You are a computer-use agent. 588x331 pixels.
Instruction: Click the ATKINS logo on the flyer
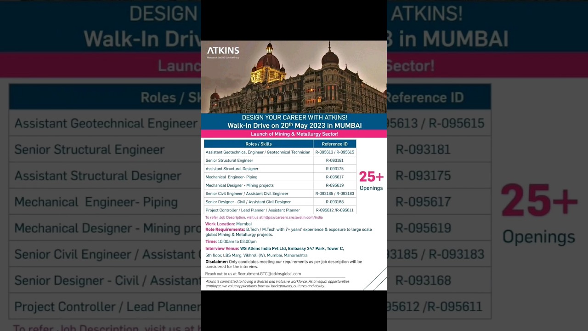[223, 52]
